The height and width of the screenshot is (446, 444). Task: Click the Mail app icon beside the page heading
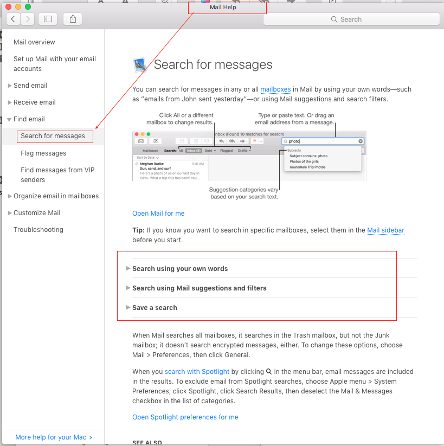tap(139, 64)
